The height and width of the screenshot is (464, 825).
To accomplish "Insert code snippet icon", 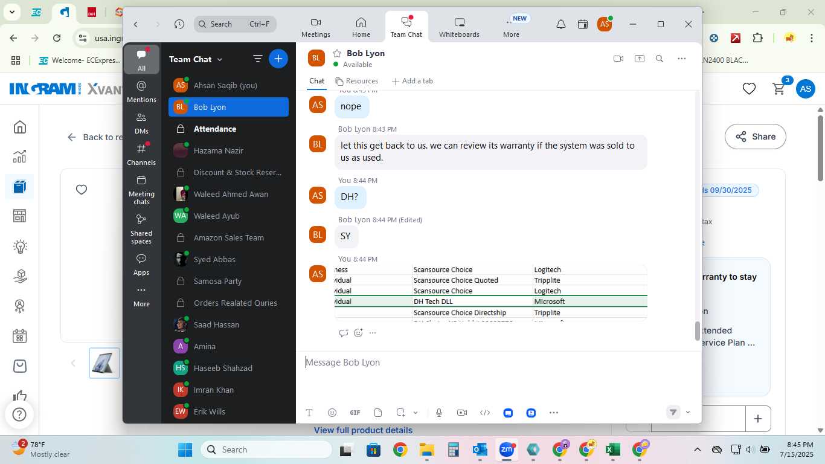I will pyautogui.click(x=485, y=413).
